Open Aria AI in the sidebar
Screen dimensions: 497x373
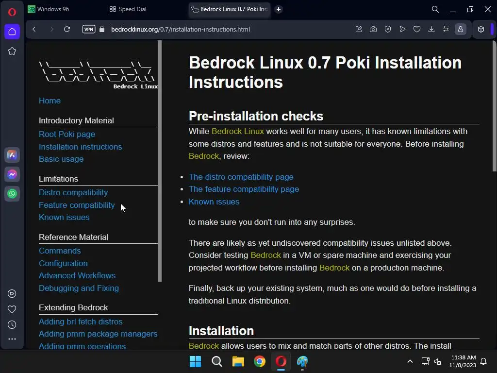tap(12, 155)
